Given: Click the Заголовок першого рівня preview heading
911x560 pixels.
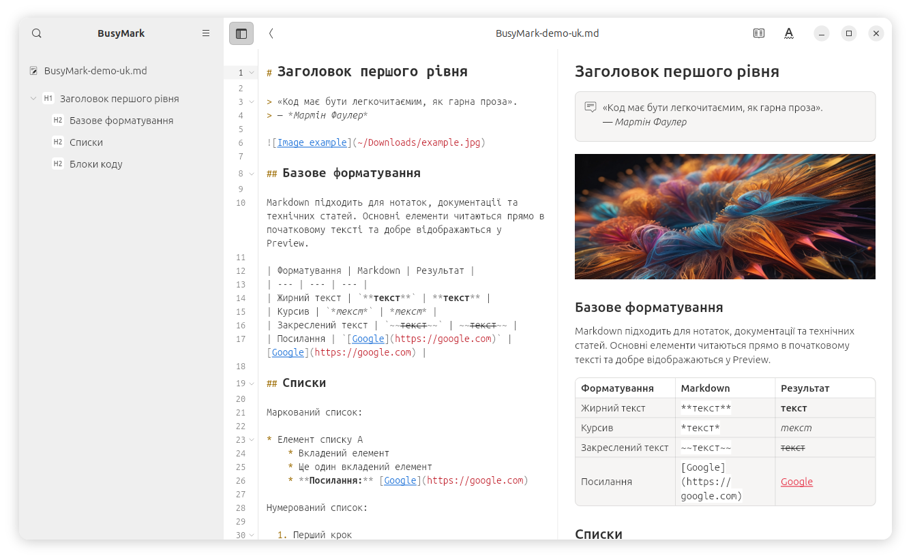Looking at the screenshot, I should (x=677, y=72).
